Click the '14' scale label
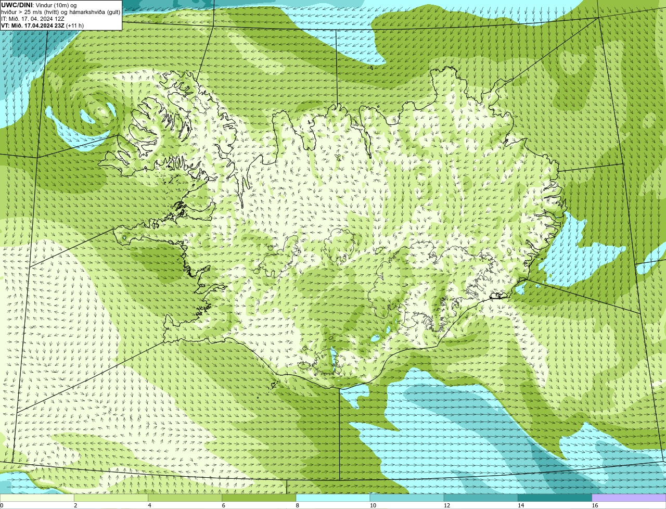 tap(521, 505)
